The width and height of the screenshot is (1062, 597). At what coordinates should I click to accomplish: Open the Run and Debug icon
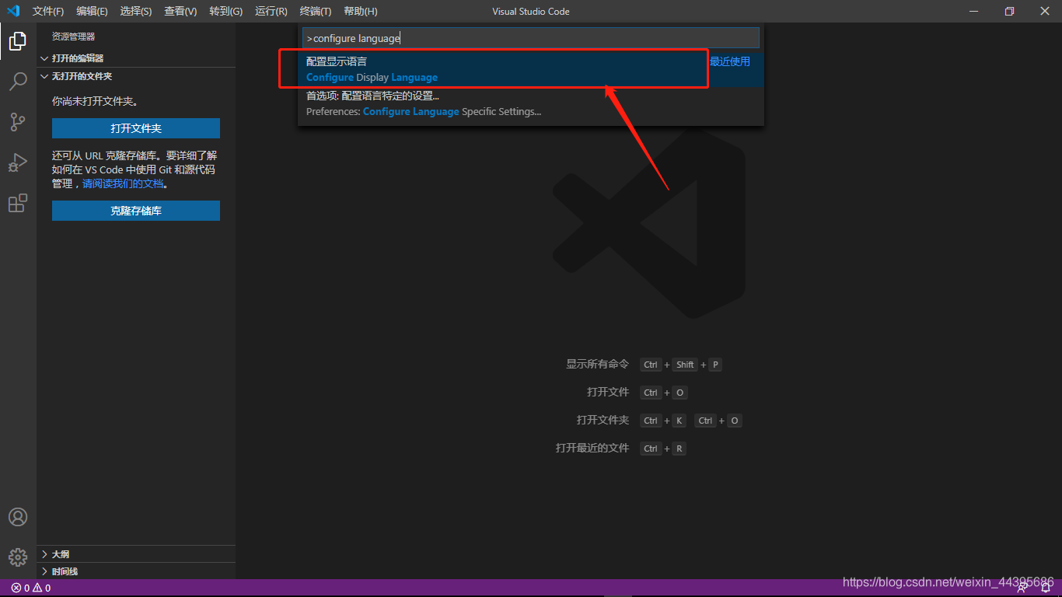coord(18,162)
